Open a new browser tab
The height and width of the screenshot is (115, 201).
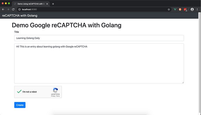[53, 4]
